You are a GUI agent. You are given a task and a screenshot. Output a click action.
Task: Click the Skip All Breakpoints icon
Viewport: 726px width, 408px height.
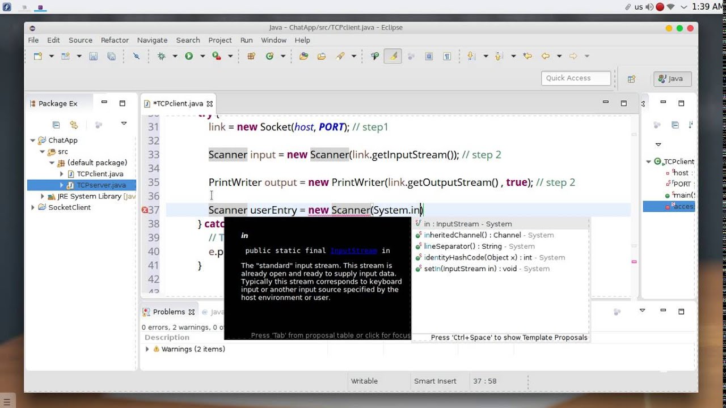(136, 56)
